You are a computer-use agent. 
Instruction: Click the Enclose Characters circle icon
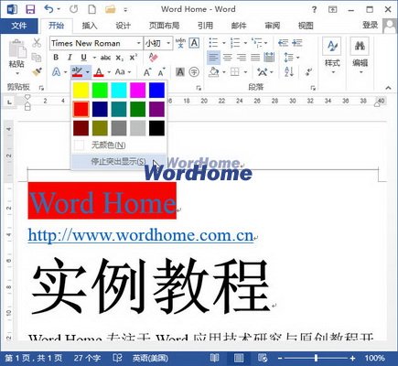(x=194, y=72)
